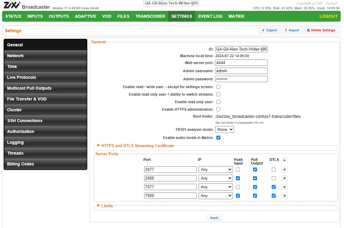Viewport: 344px width, 228px height.
Task: Enable Push Input for port 2077
Action: point(238,169)
